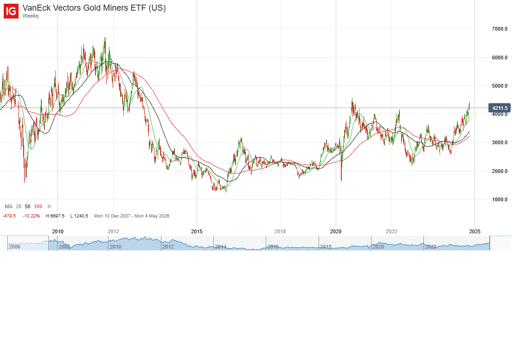This screenshot has width=512, height=339.
Task: Click the 2018 time axis label
Action: [280, 231]
